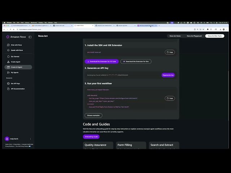This screenshot has height=173, width=231.
Task: Click Browse examples button
Action: [93, 115]
